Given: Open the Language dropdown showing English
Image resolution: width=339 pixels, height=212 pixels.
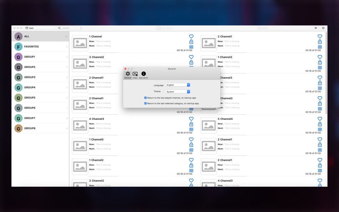Looking at the screenshot, I should click(177, 85).
